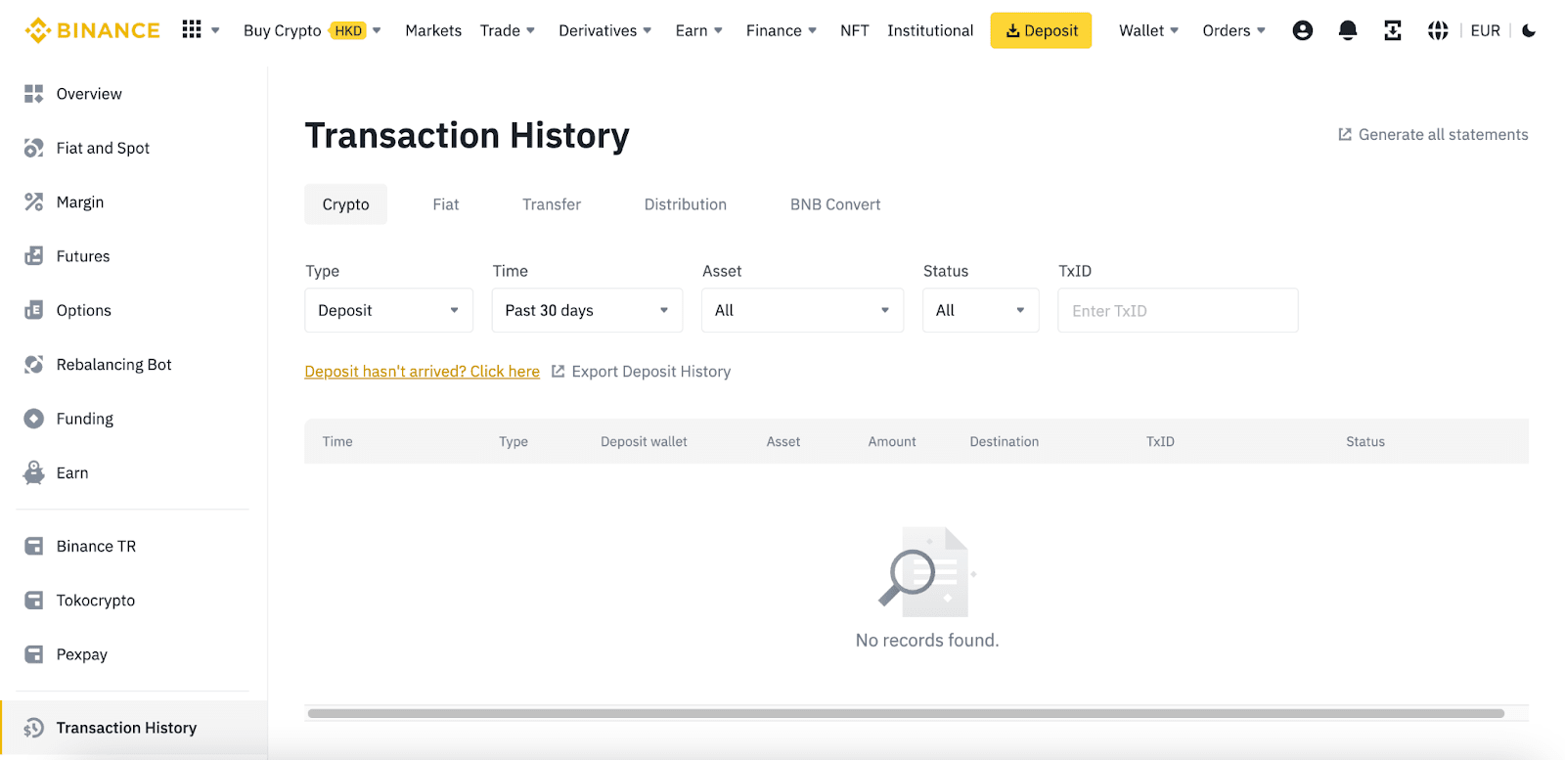Switch to the Fiat tab
The image size is (1565, 760).
coord(445,204)
